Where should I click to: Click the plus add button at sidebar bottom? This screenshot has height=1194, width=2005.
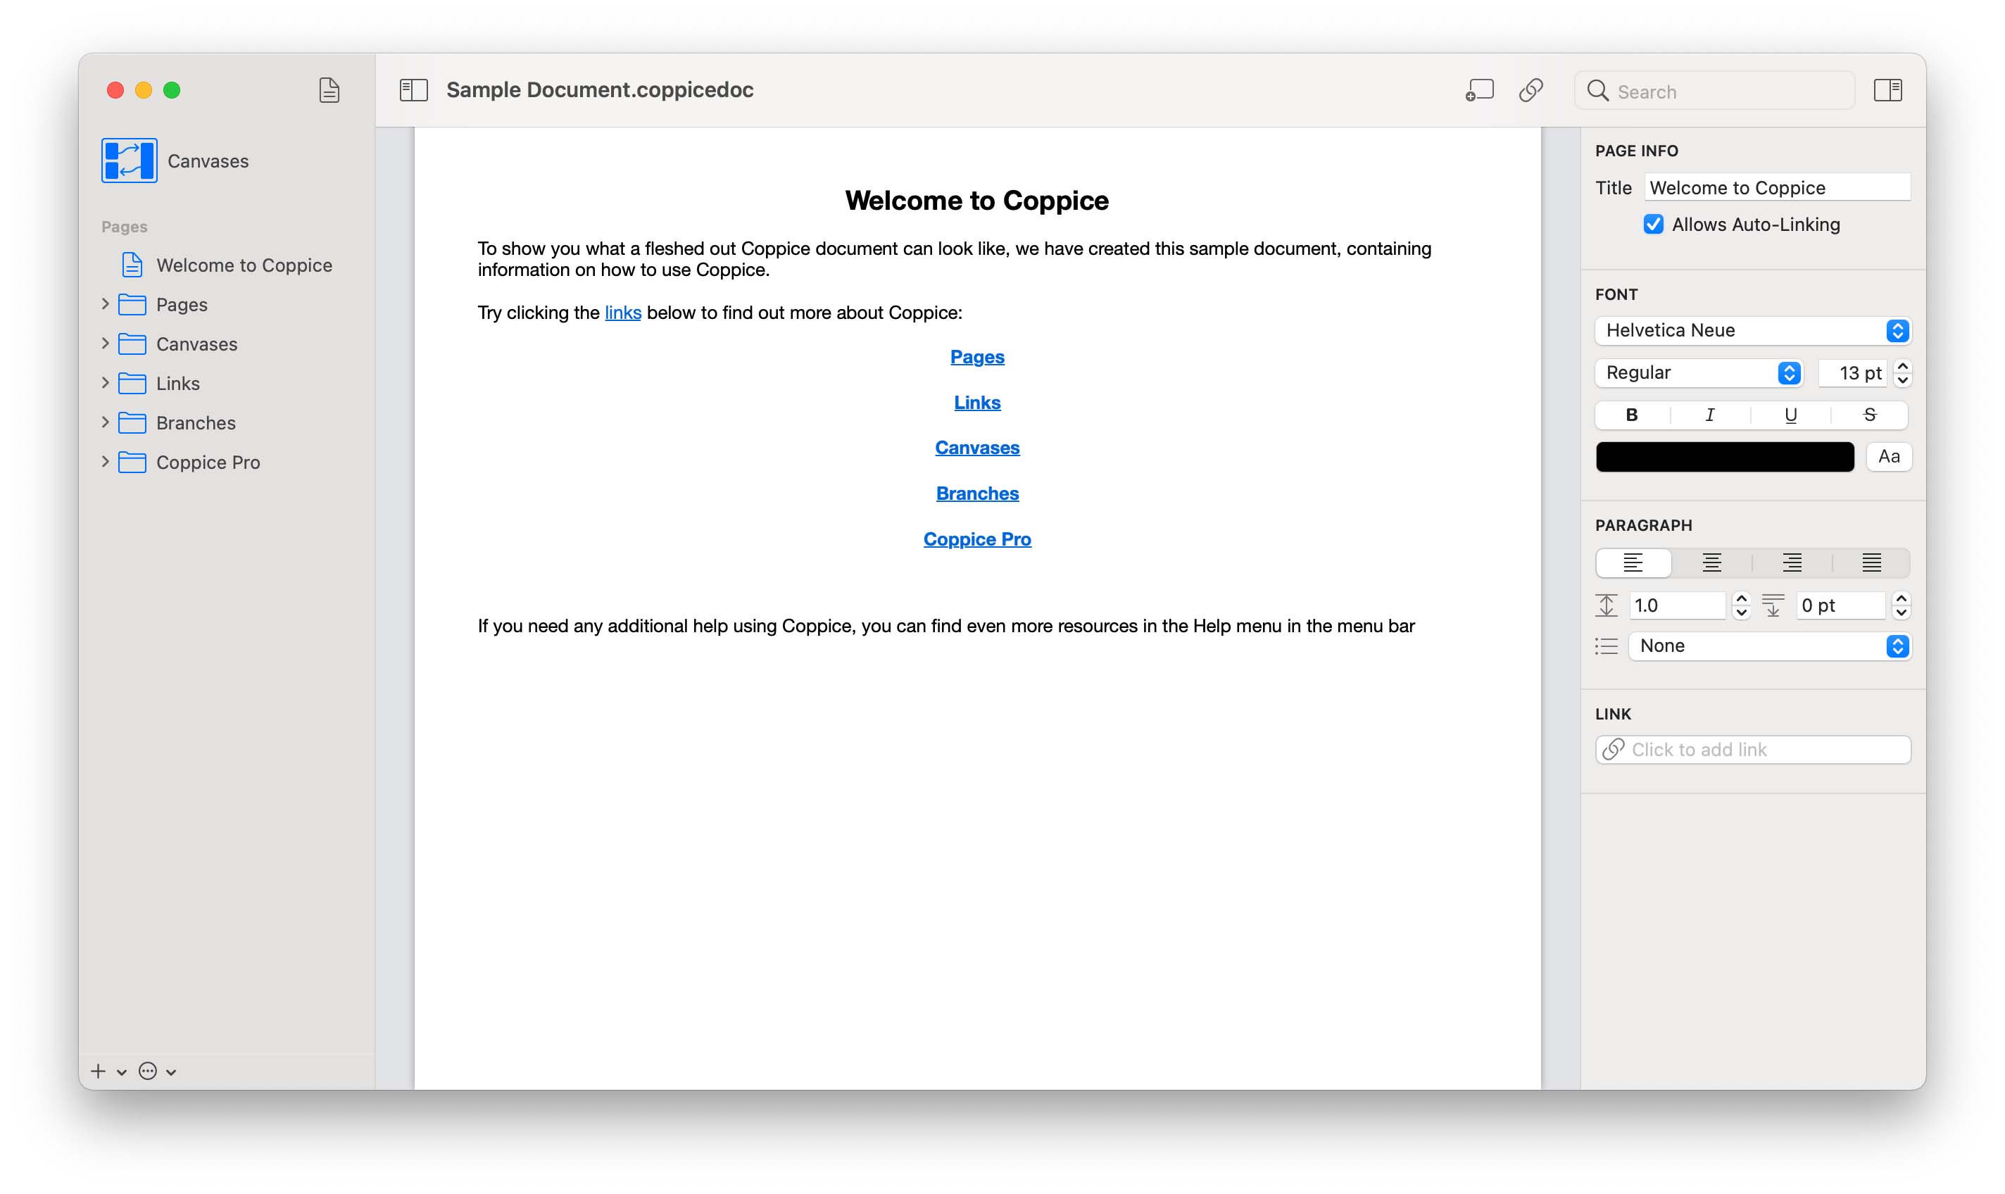click(98, 1071)
